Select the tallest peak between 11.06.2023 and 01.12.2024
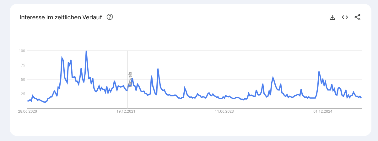Viewport: 378px width, 141px height. pyautogui.click(x=273, y=77)
